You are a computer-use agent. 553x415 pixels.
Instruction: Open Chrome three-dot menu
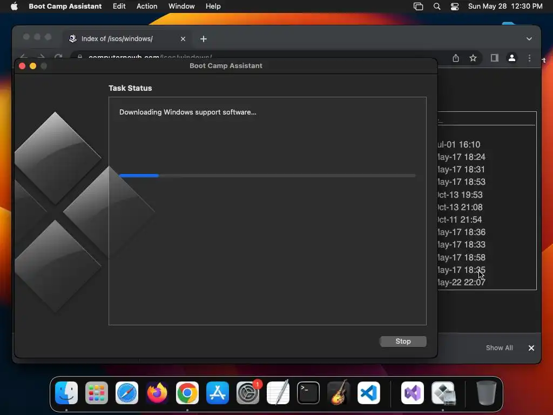tap(529, 58)
